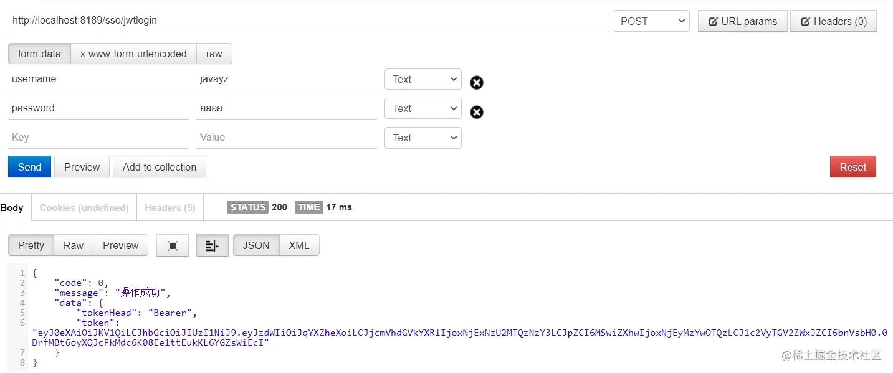Click the Preview request button
This screenshot has width=893, height=373.
(x=82, y=167)
